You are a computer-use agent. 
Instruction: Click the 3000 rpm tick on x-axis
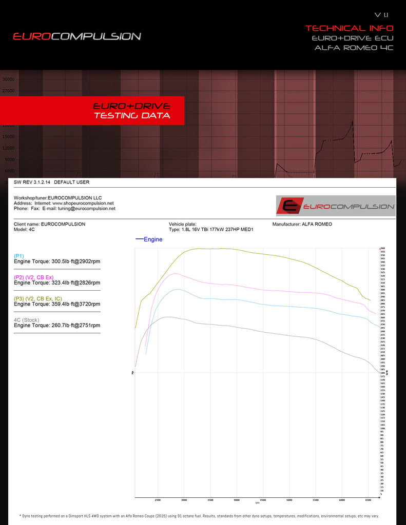click(184, 500)
